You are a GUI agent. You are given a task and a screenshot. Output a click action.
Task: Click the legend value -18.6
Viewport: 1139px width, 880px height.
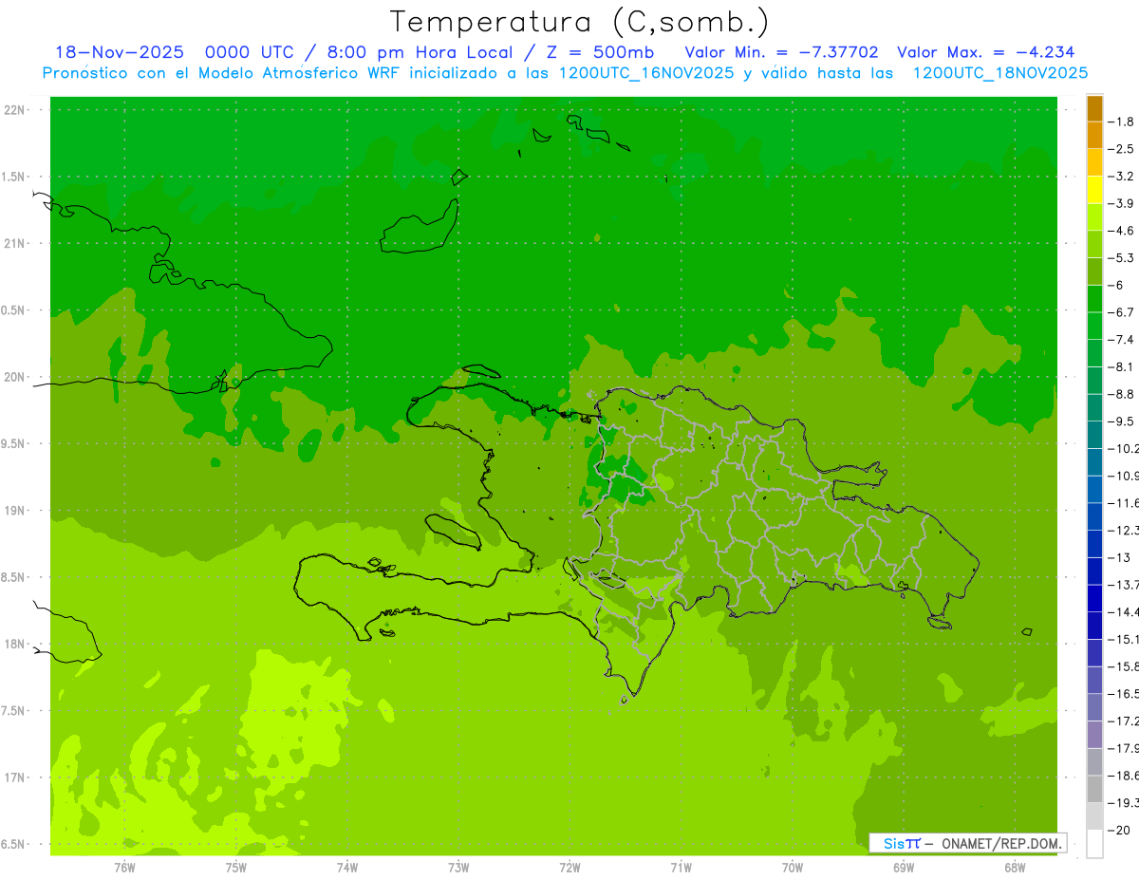1123,776
